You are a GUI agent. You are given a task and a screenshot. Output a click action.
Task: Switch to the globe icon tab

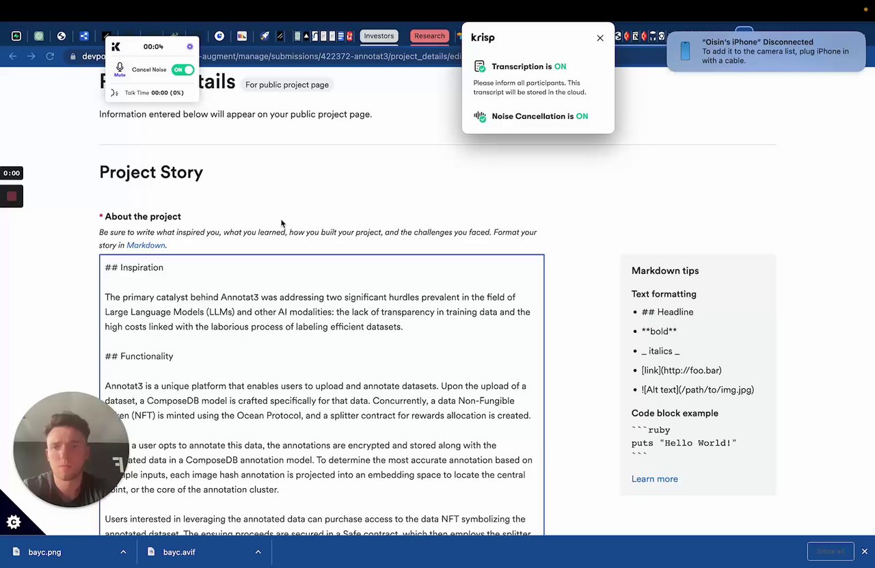62,36
